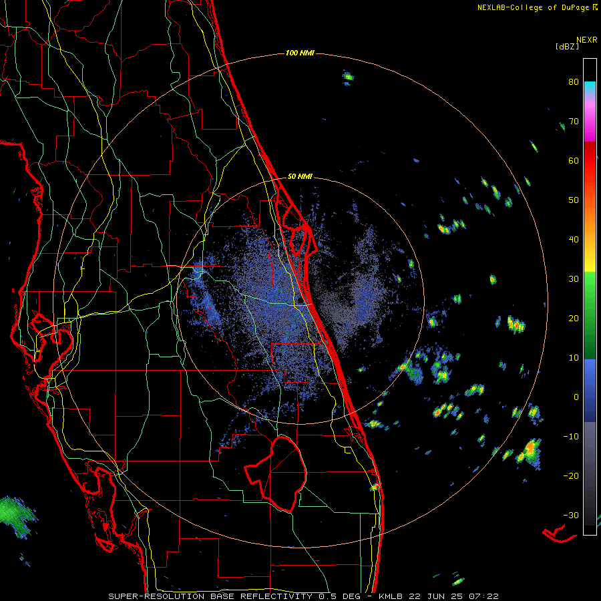The image size is (601, 601).
Task: Click the 70 value on the dBZ scale
Action: coord(574,122)
